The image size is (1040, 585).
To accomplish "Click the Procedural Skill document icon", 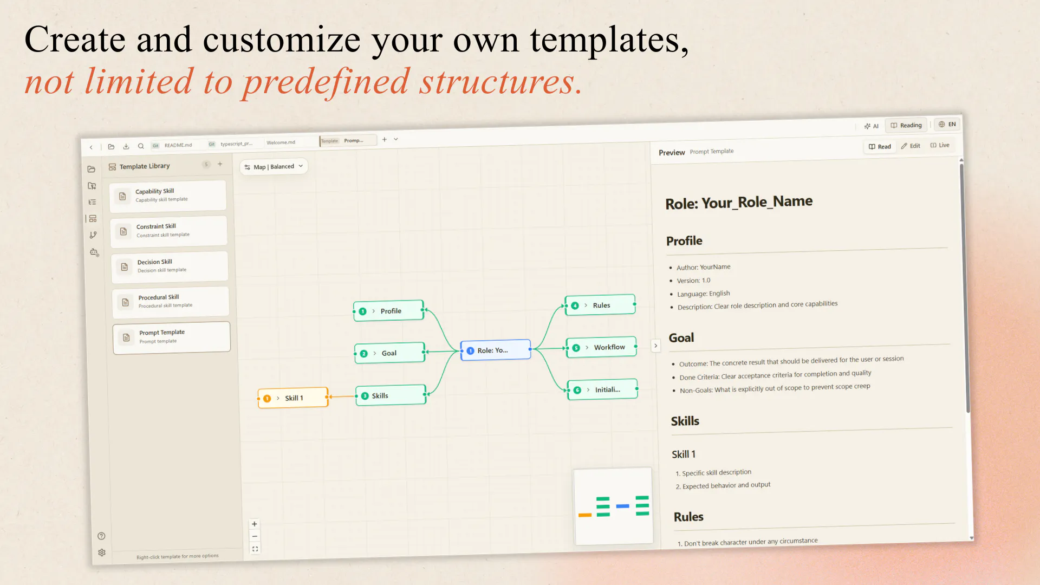I will (x=125, y=302).
